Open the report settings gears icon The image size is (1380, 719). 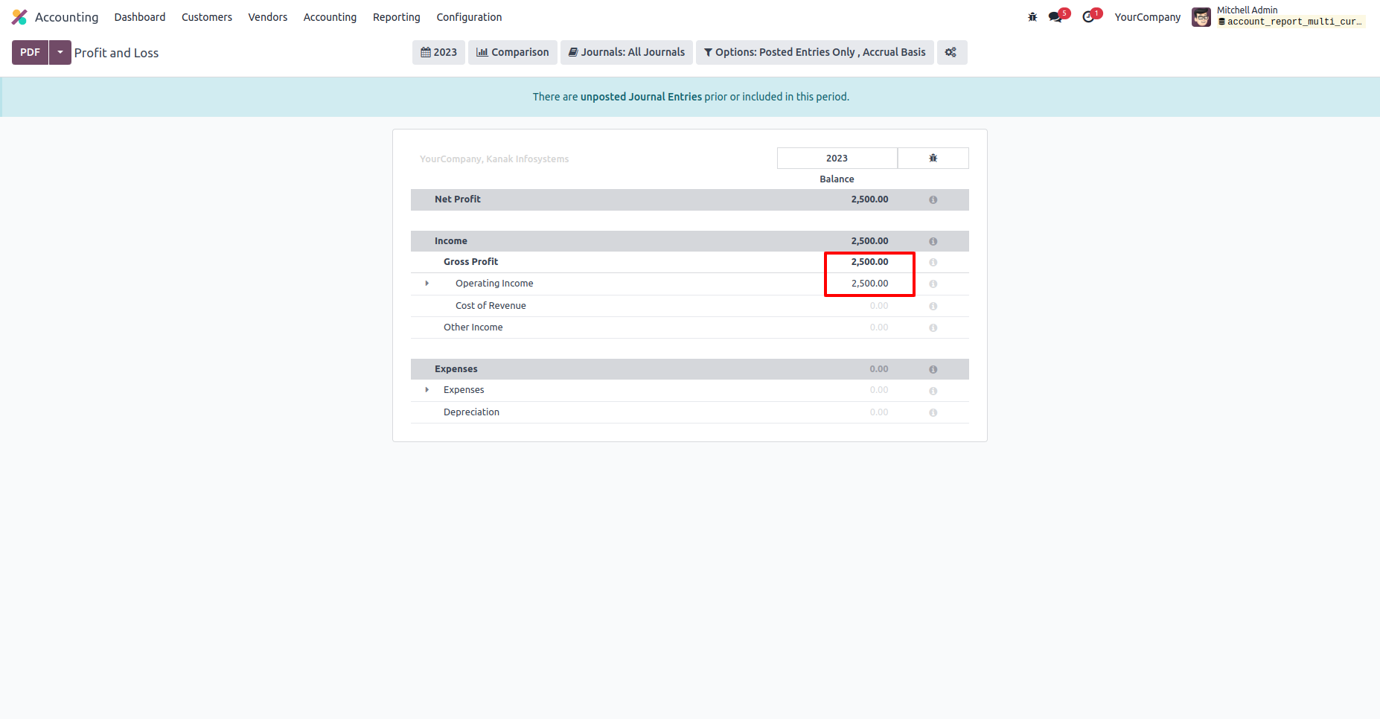click(x=951, y=52)
